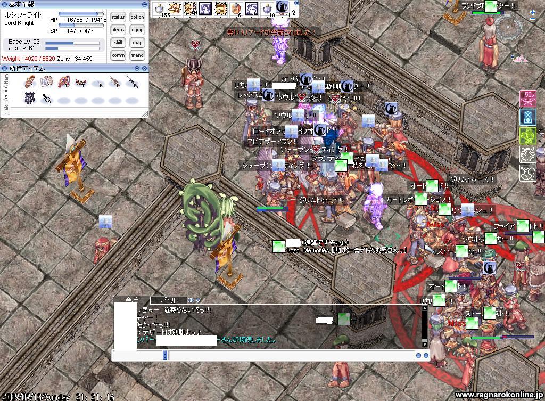Select the pink brooch item in inventory
The width and height of the screenshot is (545, 401).
pos(64,81)
